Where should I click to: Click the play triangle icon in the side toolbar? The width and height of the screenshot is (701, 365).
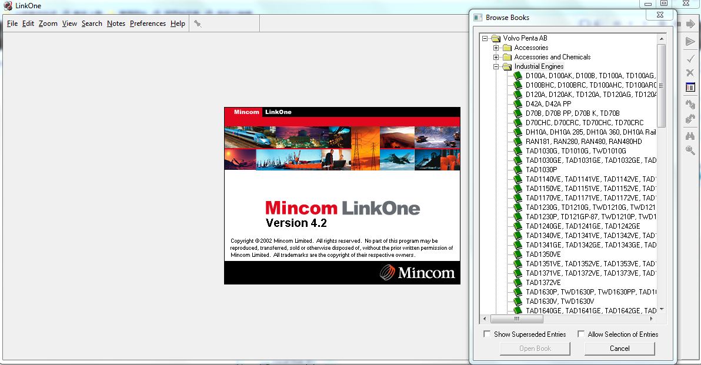(x=690, y=42)
